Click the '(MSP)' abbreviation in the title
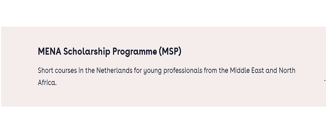326x135 pixels. 170,52
